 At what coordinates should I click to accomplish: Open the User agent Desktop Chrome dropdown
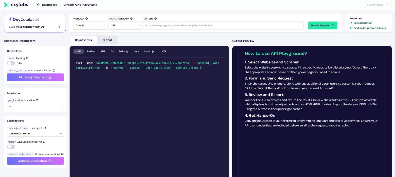pyautogui.click(x=35, y=134)
